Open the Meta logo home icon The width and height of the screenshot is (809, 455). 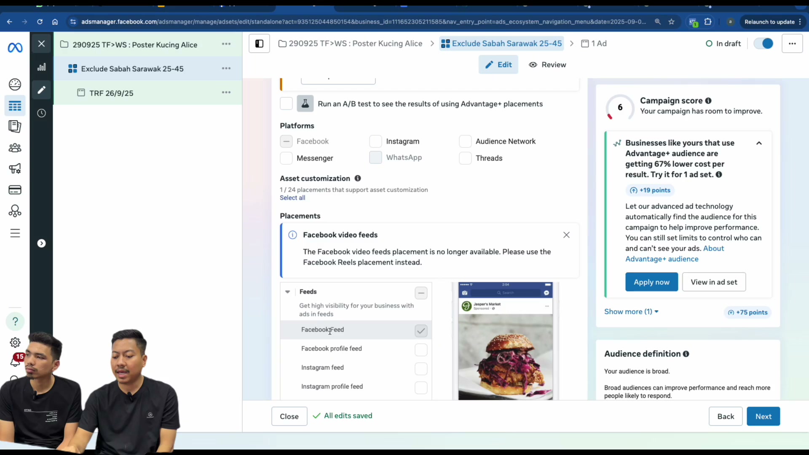point(15,48)
